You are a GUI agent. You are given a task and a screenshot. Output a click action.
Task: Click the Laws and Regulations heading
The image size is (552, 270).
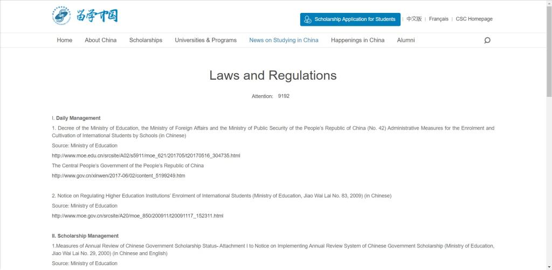pos(273,75)
